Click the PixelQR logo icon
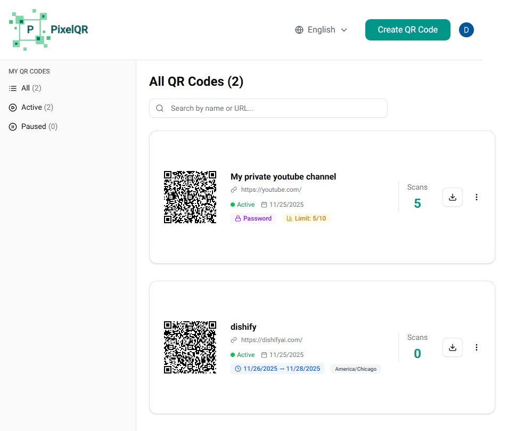Viewport: 508px width, 431px height. (x=30, y=29)
